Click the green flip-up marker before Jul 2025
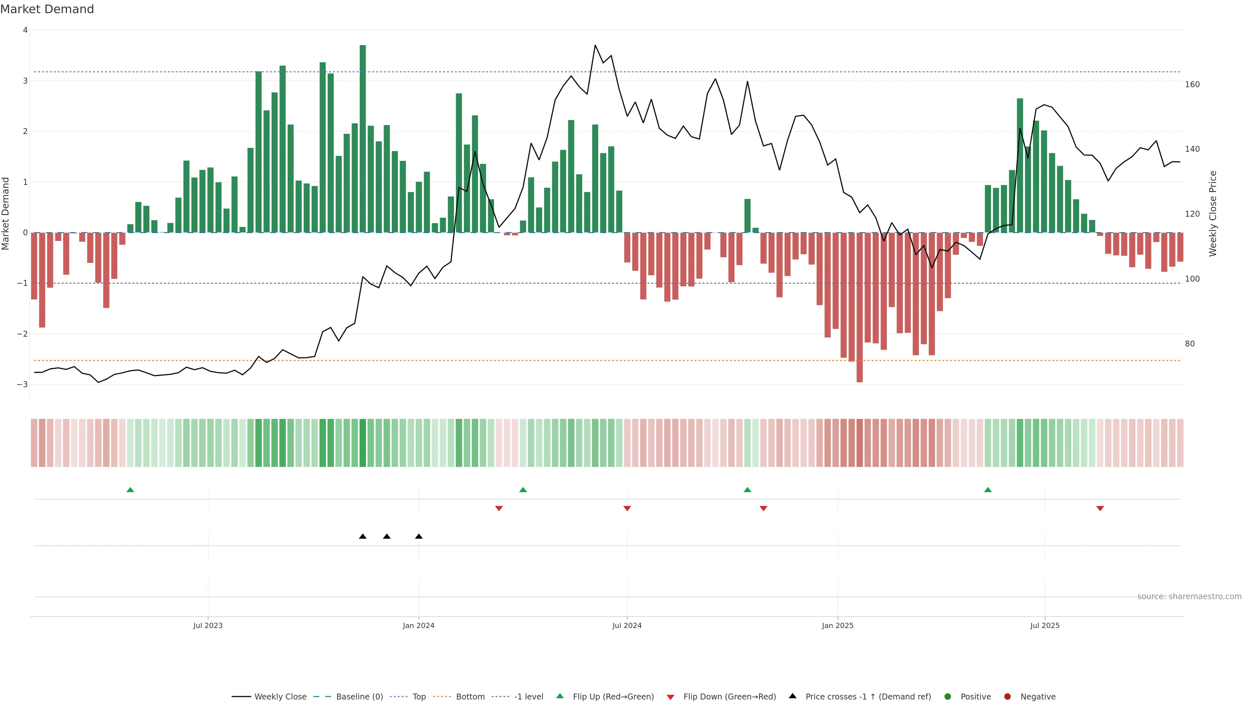1258x708 pixels. coord(988,490)
